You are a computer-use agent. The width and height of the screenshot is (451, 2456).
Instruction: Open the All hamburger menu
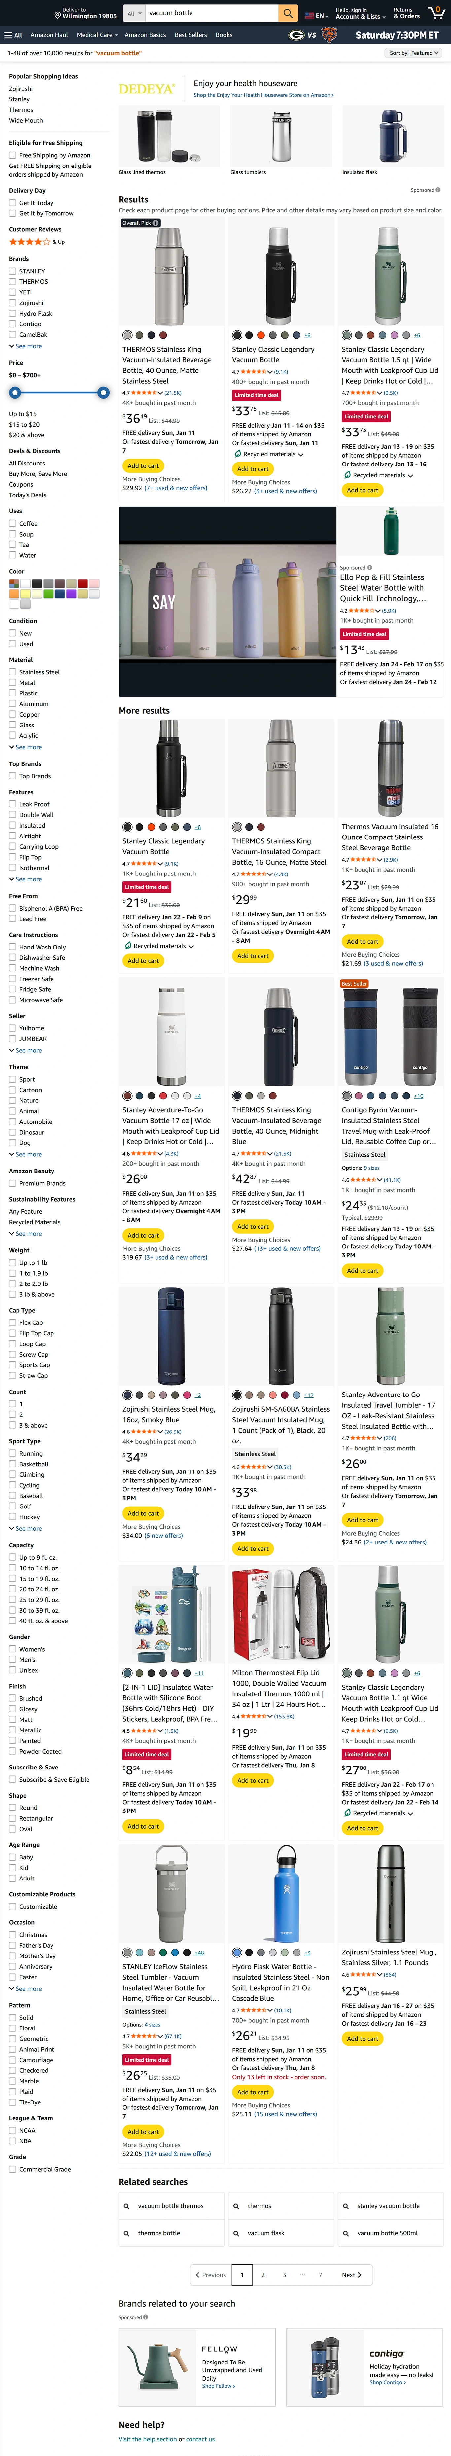pos(13,35)
